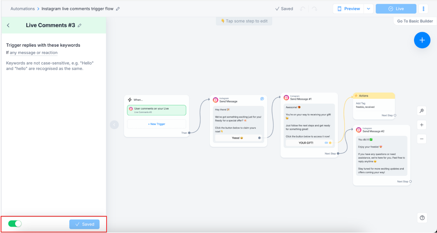Image resolution: width=437 pixels, height=233 pixels.
Task: Click the Go To Basic Builder button
Action: point(415,21)
